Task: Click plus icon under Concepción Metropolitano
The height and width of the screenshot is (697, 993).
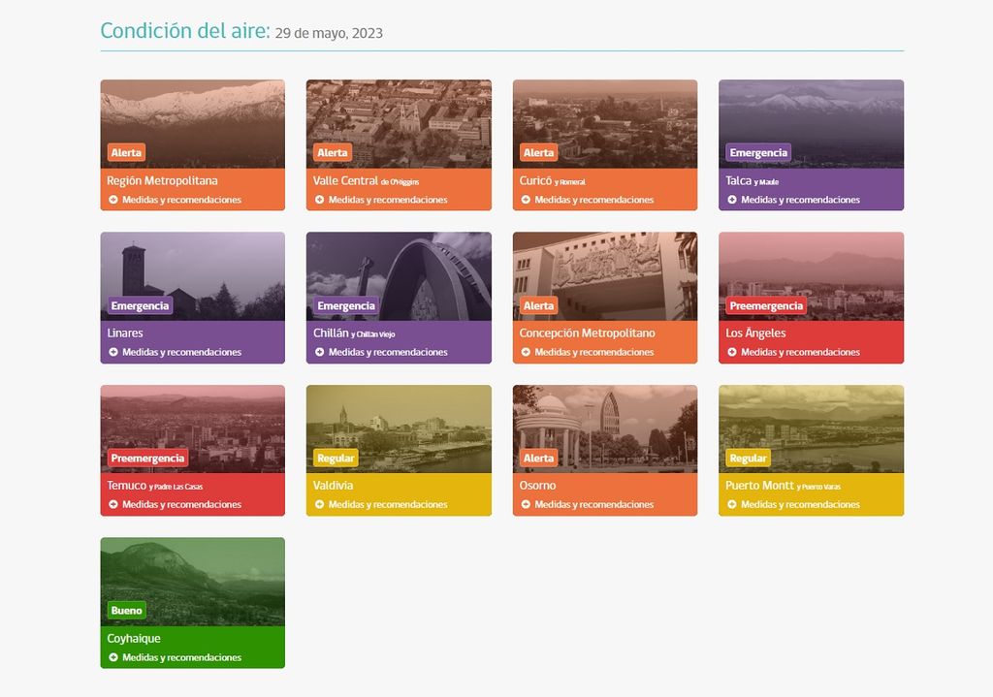Action: click(x=526, y=352)
